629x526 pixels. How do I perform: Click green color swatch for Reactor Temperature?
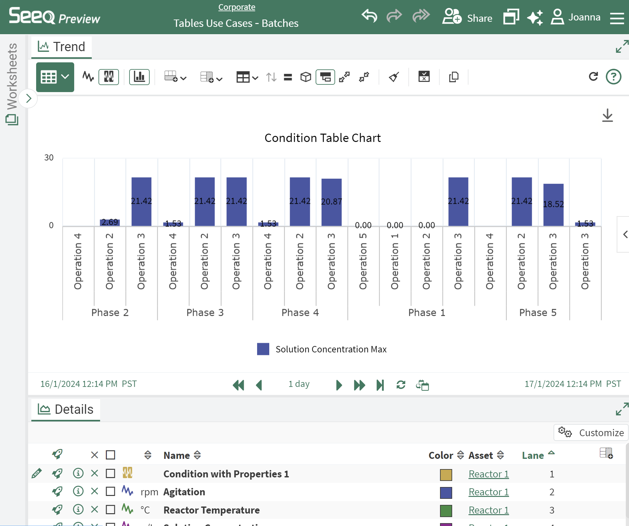tap(446, 511)
